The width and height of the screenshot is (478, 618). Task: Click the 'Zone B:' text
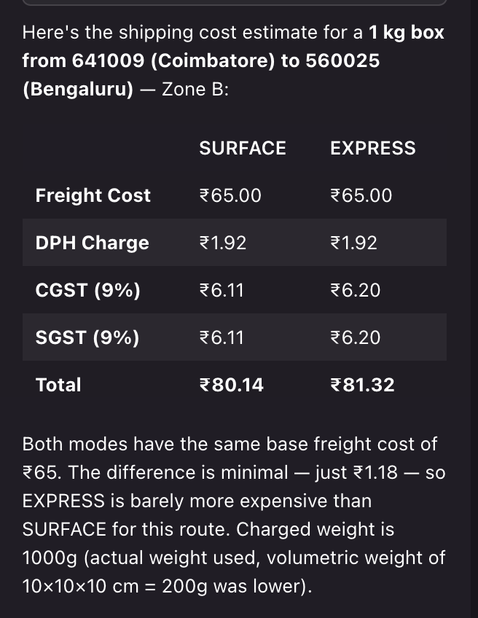[x=195, y=90]
